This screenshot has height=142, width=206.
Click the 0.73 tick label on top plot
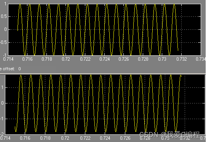(x=162, y=59)
